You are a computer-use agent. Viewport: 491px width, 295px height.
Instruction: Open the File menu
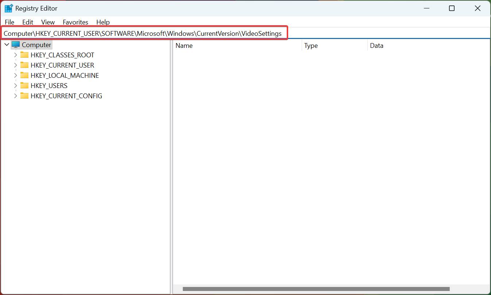coord(9,22)
